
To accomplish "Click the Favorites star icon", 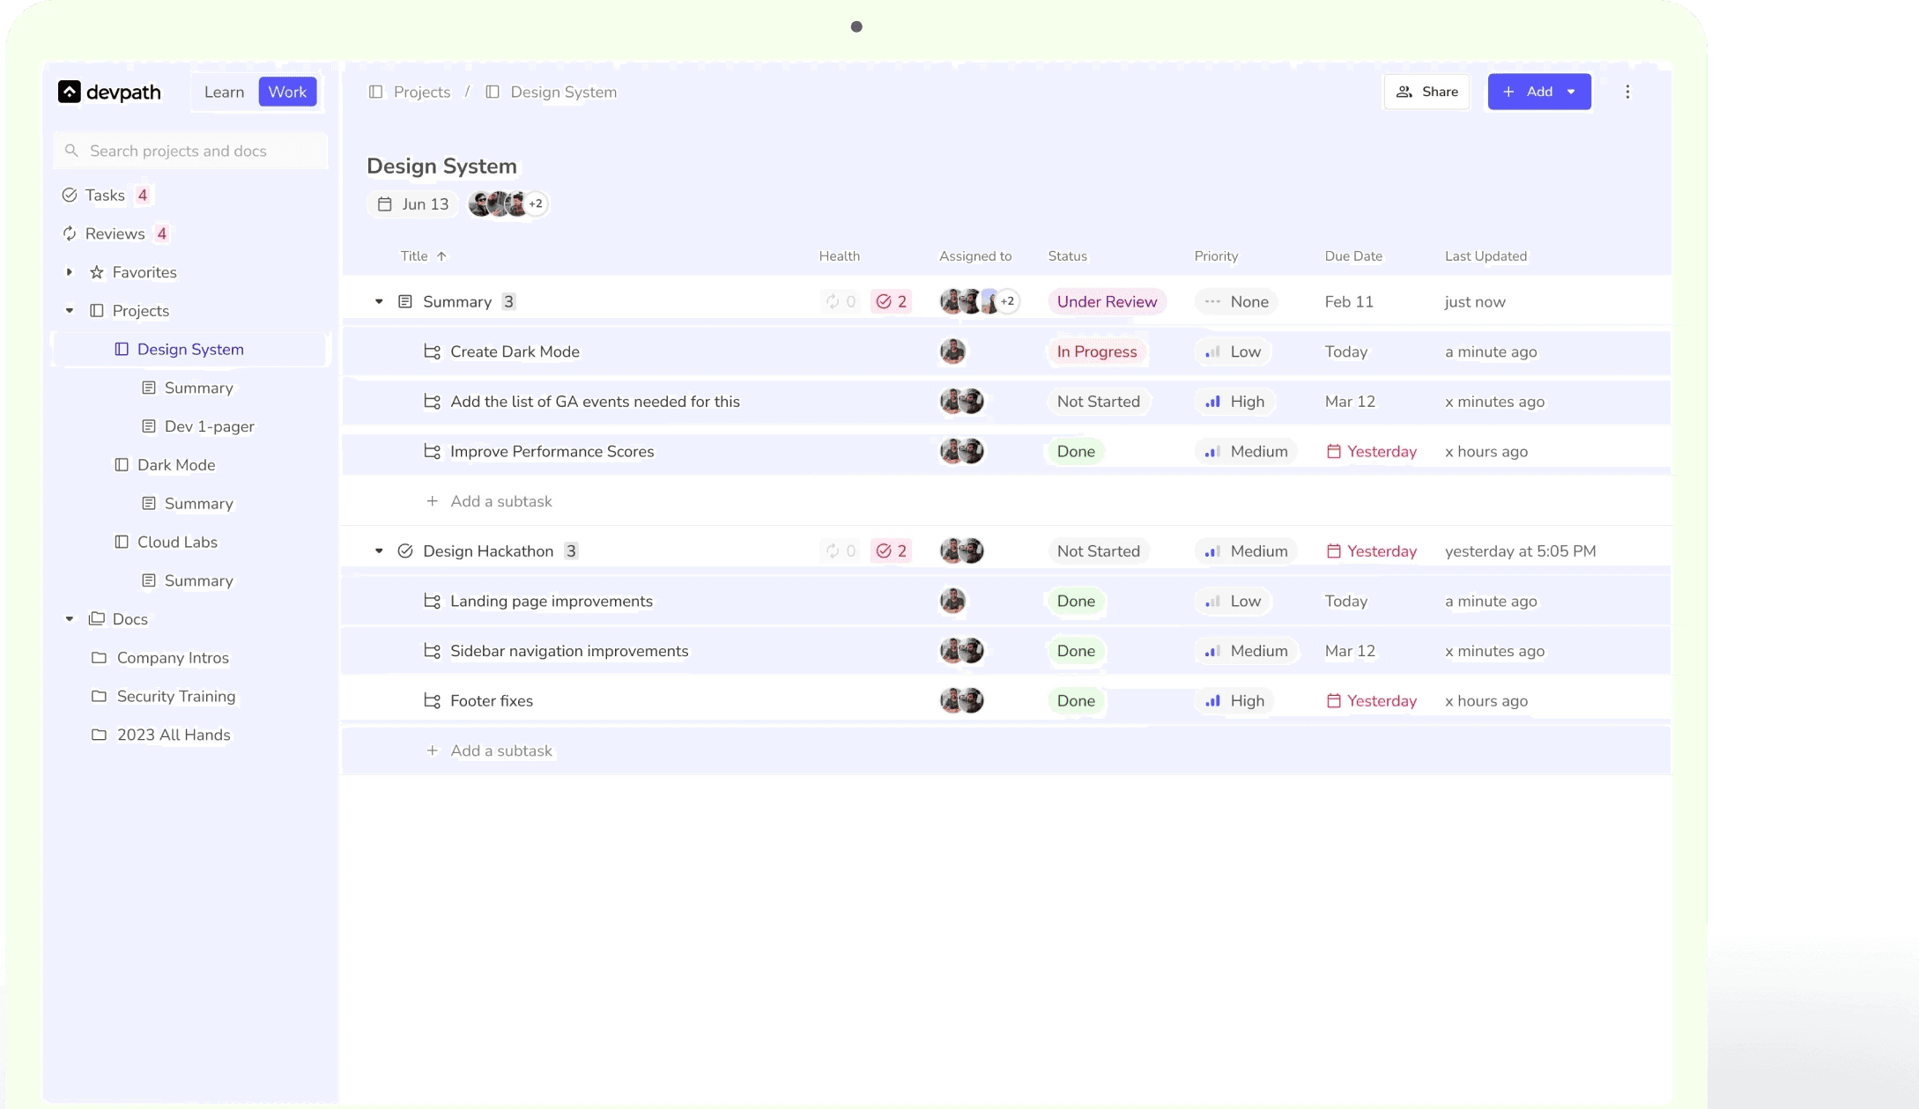I will (97, 272).
